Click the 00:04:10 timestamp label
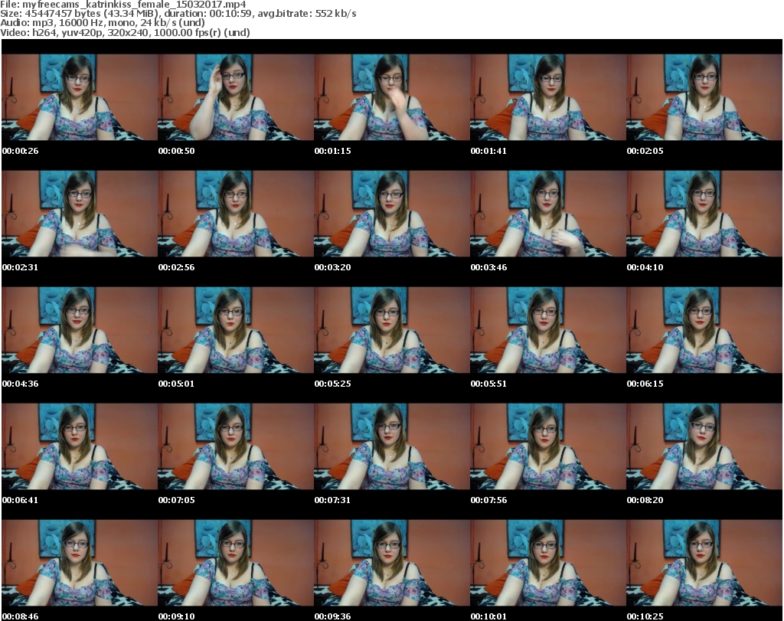The height and width of the screenshot is (621, 784). pos(645,267)
